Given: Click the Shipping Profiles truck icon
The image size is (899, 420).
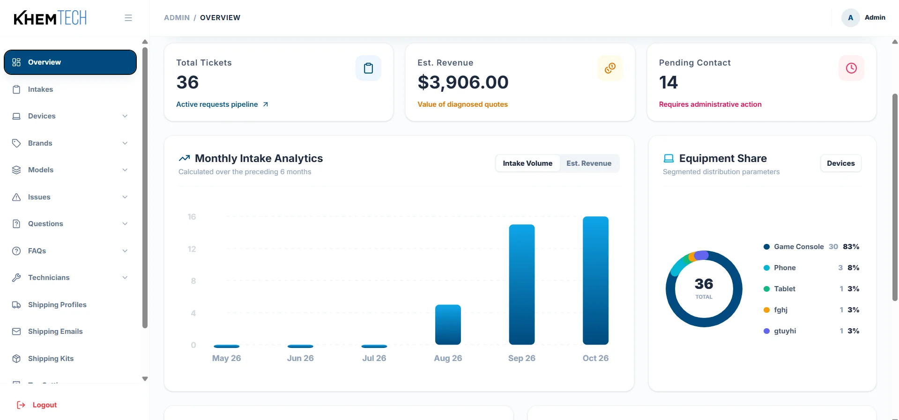Looking at the screenshot, I should click(16, 305).
